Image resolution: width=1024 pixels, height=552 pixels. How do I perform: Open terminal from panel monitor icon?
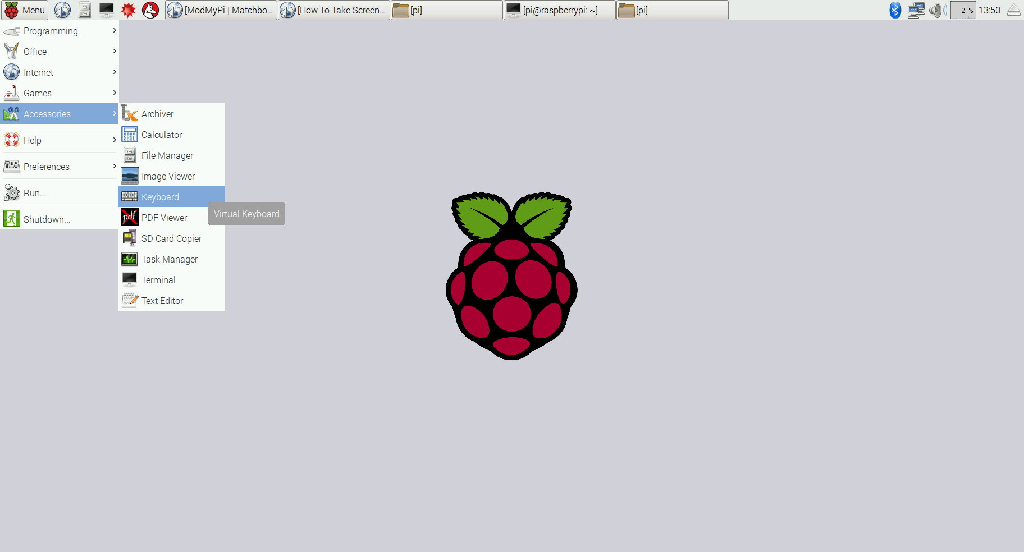[x=106, y=10]
